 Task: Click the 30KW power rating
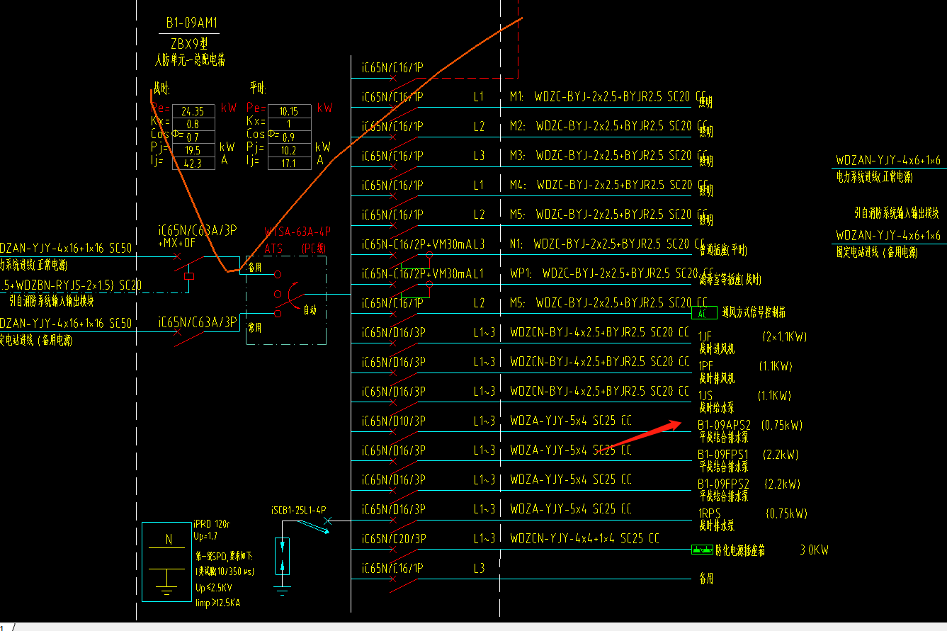pyautogui.click(x=814, y=550)
